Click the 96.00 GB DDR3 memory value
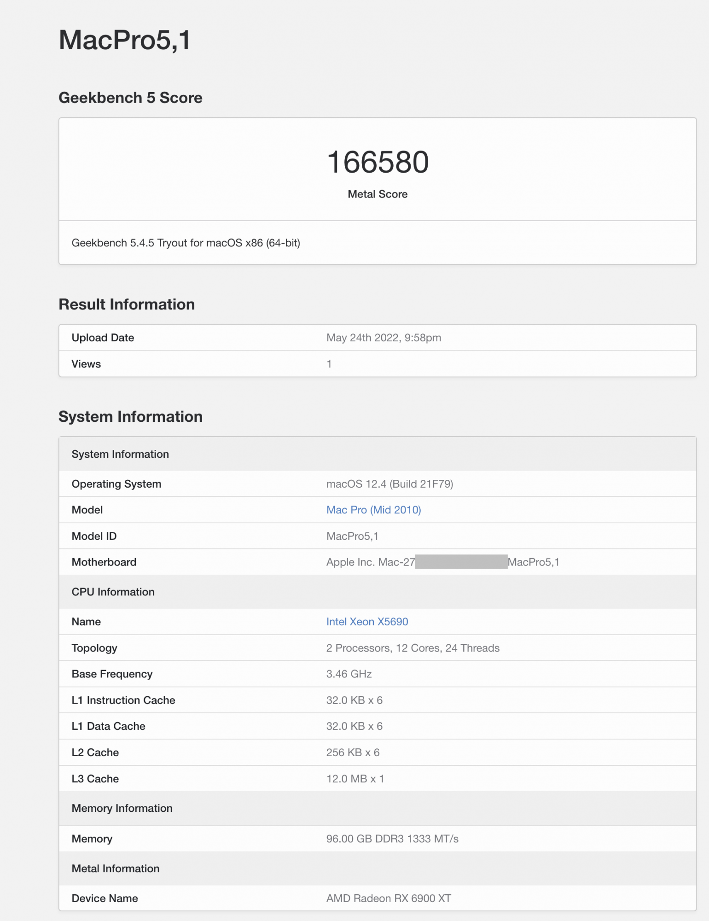This screenshot has height=921, width=709. [392, 839]
